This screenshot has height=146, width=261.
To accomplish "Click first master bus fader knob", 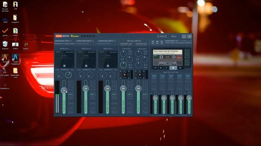I will 155,98.
